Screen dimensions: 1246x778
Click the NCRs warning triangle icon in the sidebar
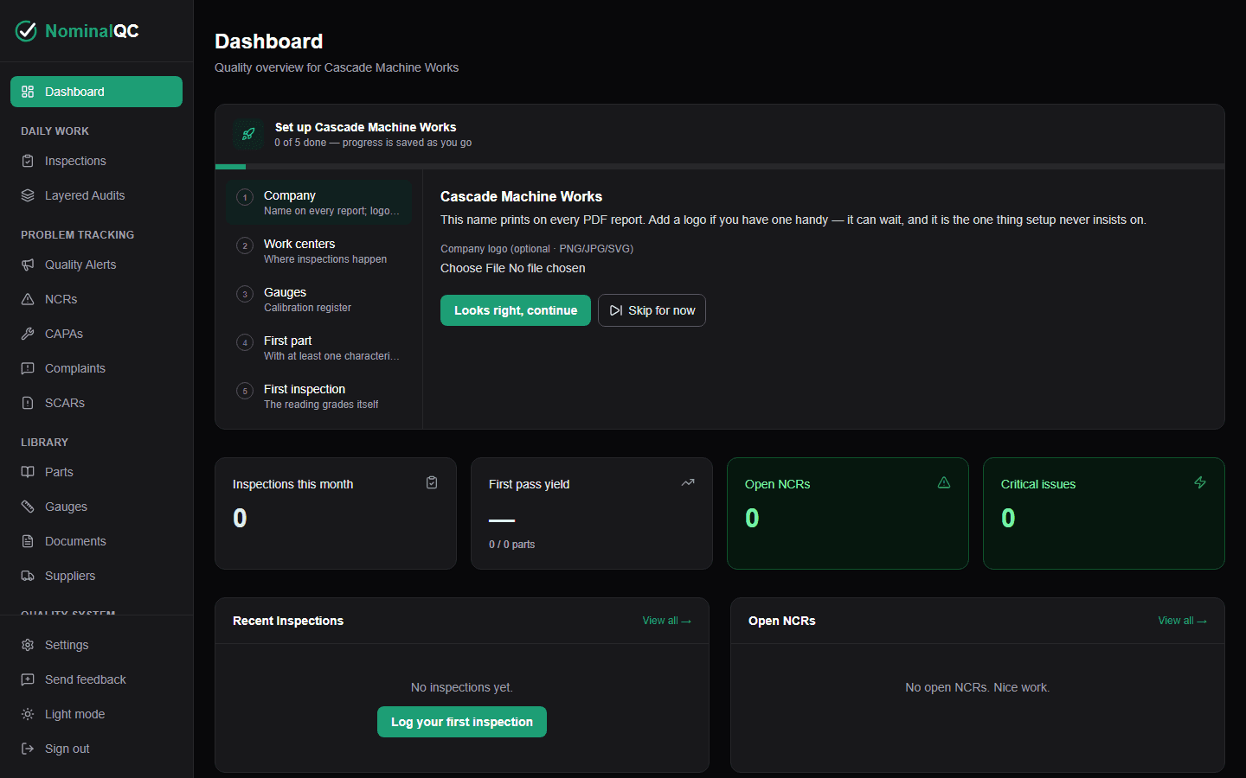[x=28, y=299]
